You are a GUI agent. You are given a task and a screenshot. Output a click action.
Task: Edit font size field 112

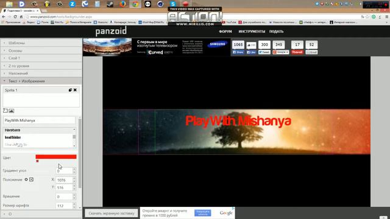(64, 206)
